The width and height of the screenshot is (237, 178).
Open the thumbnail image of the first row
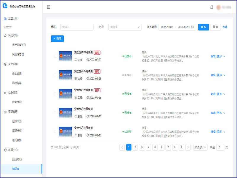pos(65,56)
